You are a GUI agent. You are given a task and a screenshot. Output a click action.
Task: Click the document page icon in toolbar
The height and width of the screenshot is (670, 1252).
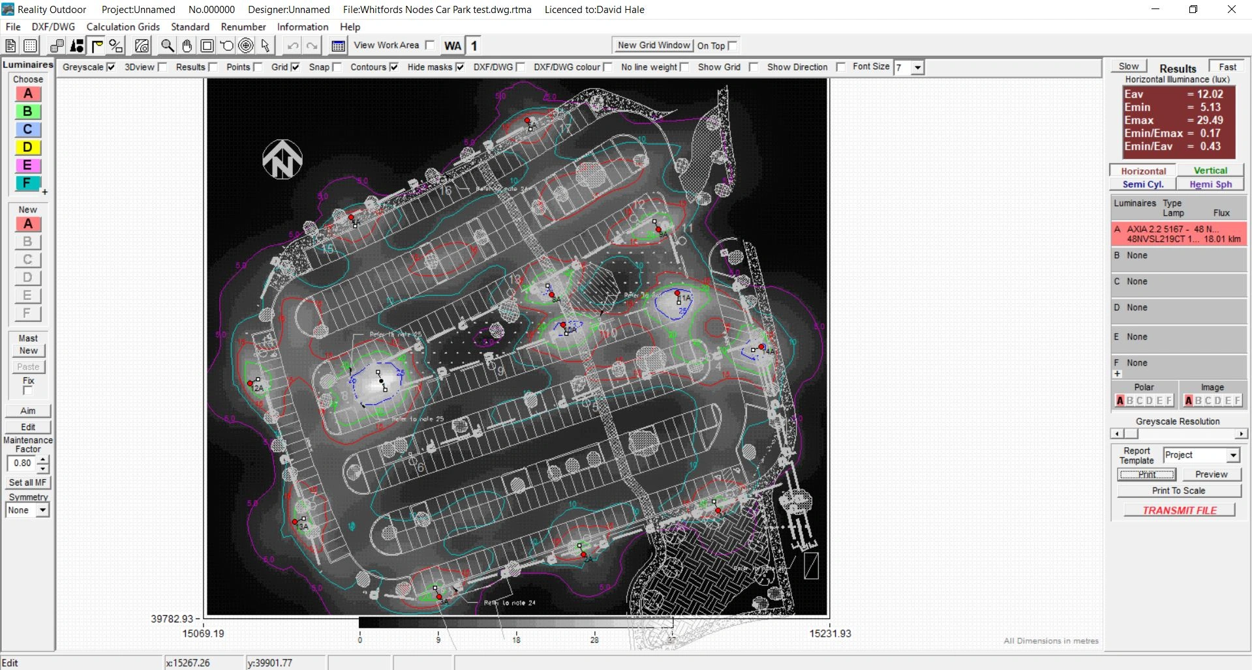click(x=10, y=46)
